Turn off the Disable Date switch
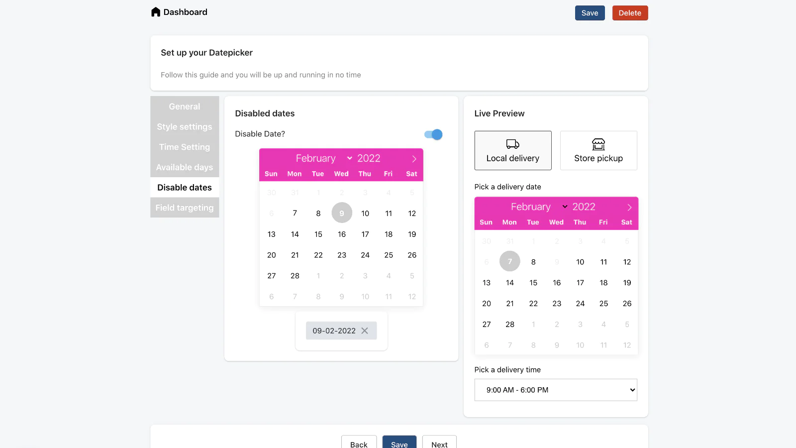This screenshot has height=448, width=796. pyautogui.click(x=433, y=134)
